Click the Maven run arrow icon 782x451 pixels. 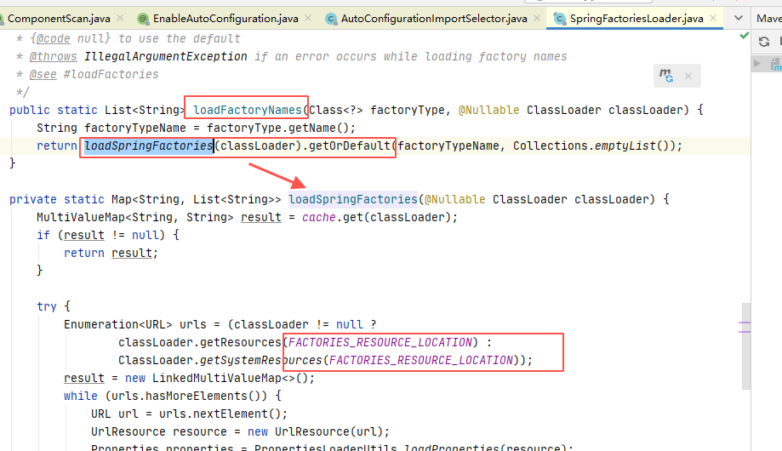tap(757, 63)
